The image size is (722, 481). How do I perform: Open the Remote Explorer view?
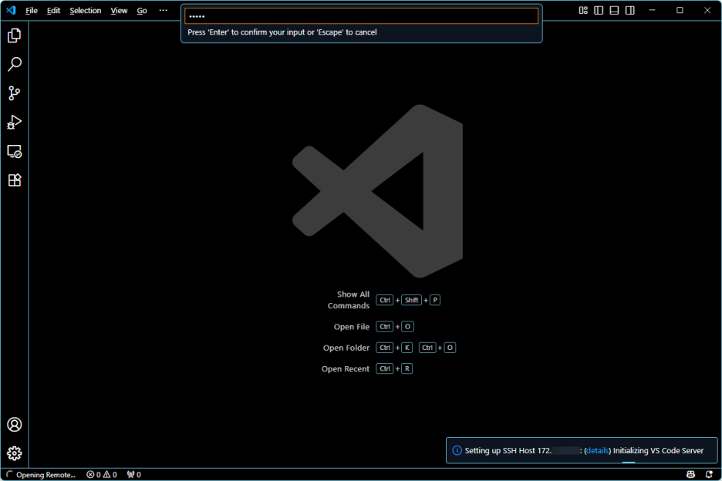[x=15, y=151]
